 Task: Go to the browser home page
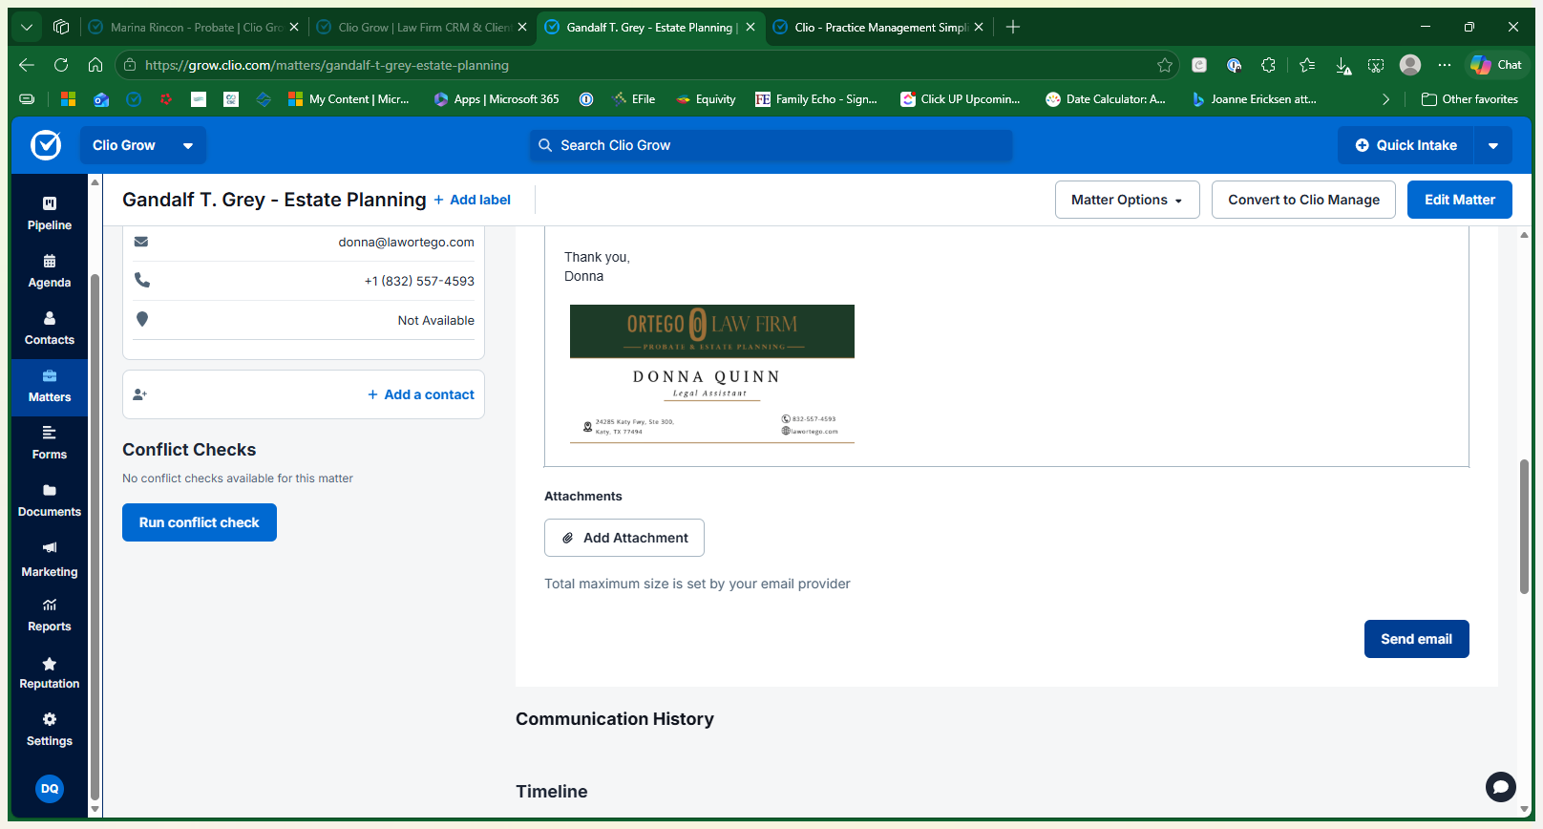95,65
